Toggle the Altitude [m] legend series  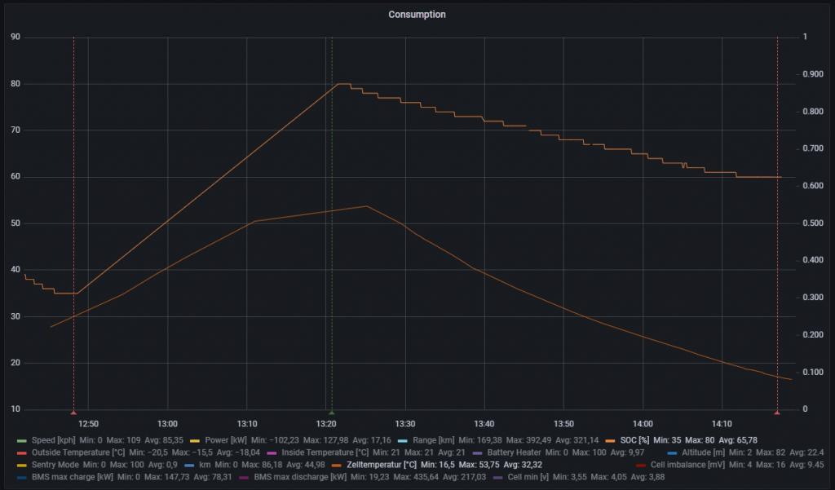pos(703,452)
